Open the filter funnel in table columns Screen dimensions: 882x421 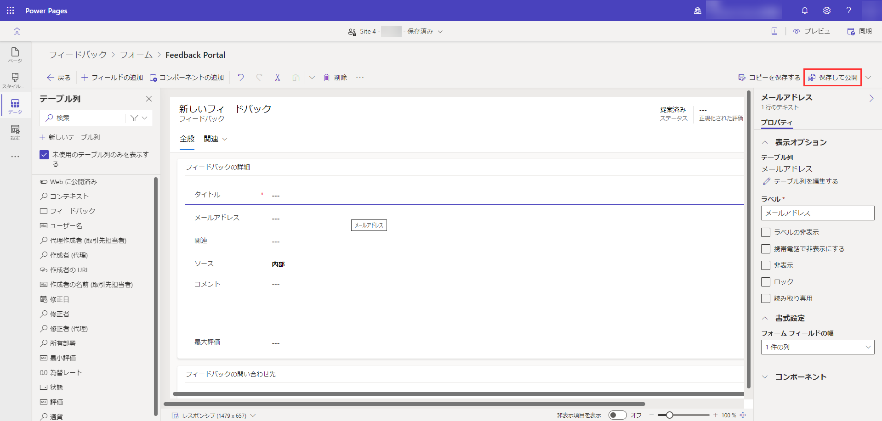[x=134, y=118]
